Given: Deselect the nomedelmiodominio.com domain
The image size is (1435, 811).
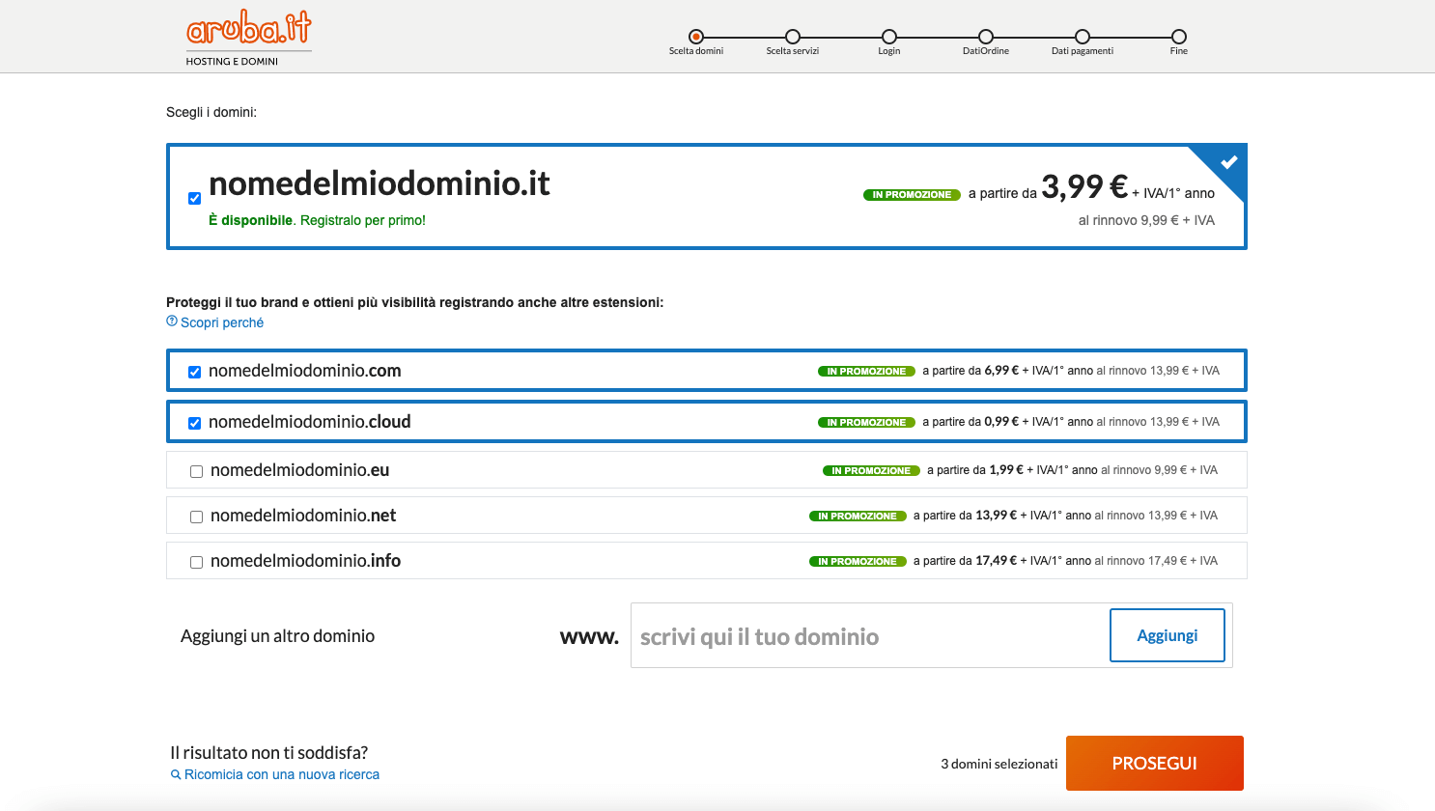Looking at the screenshot, I should 194,371.
